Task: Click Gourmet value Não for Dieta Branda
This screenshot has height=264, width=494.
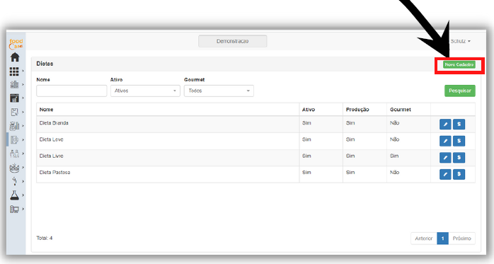Action: [395, 123]
